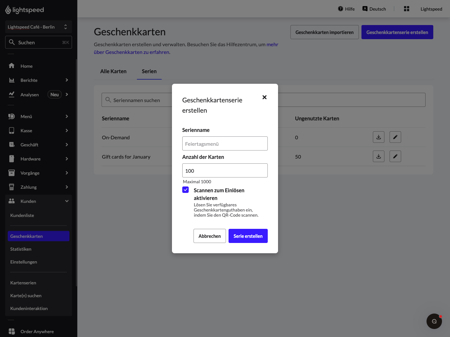This screenshot has height=337, width=450.
Task: Click the Home house icon
Action: click(12, 66)
